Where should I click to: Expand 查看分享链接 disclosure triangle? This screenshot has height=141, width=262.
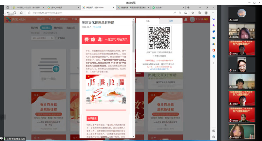(153, 56)
